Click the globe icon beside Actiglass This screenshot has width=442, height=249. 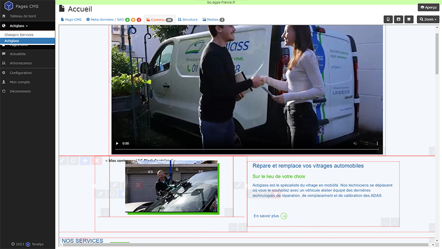pyautogui.click(x=4, y=26)
